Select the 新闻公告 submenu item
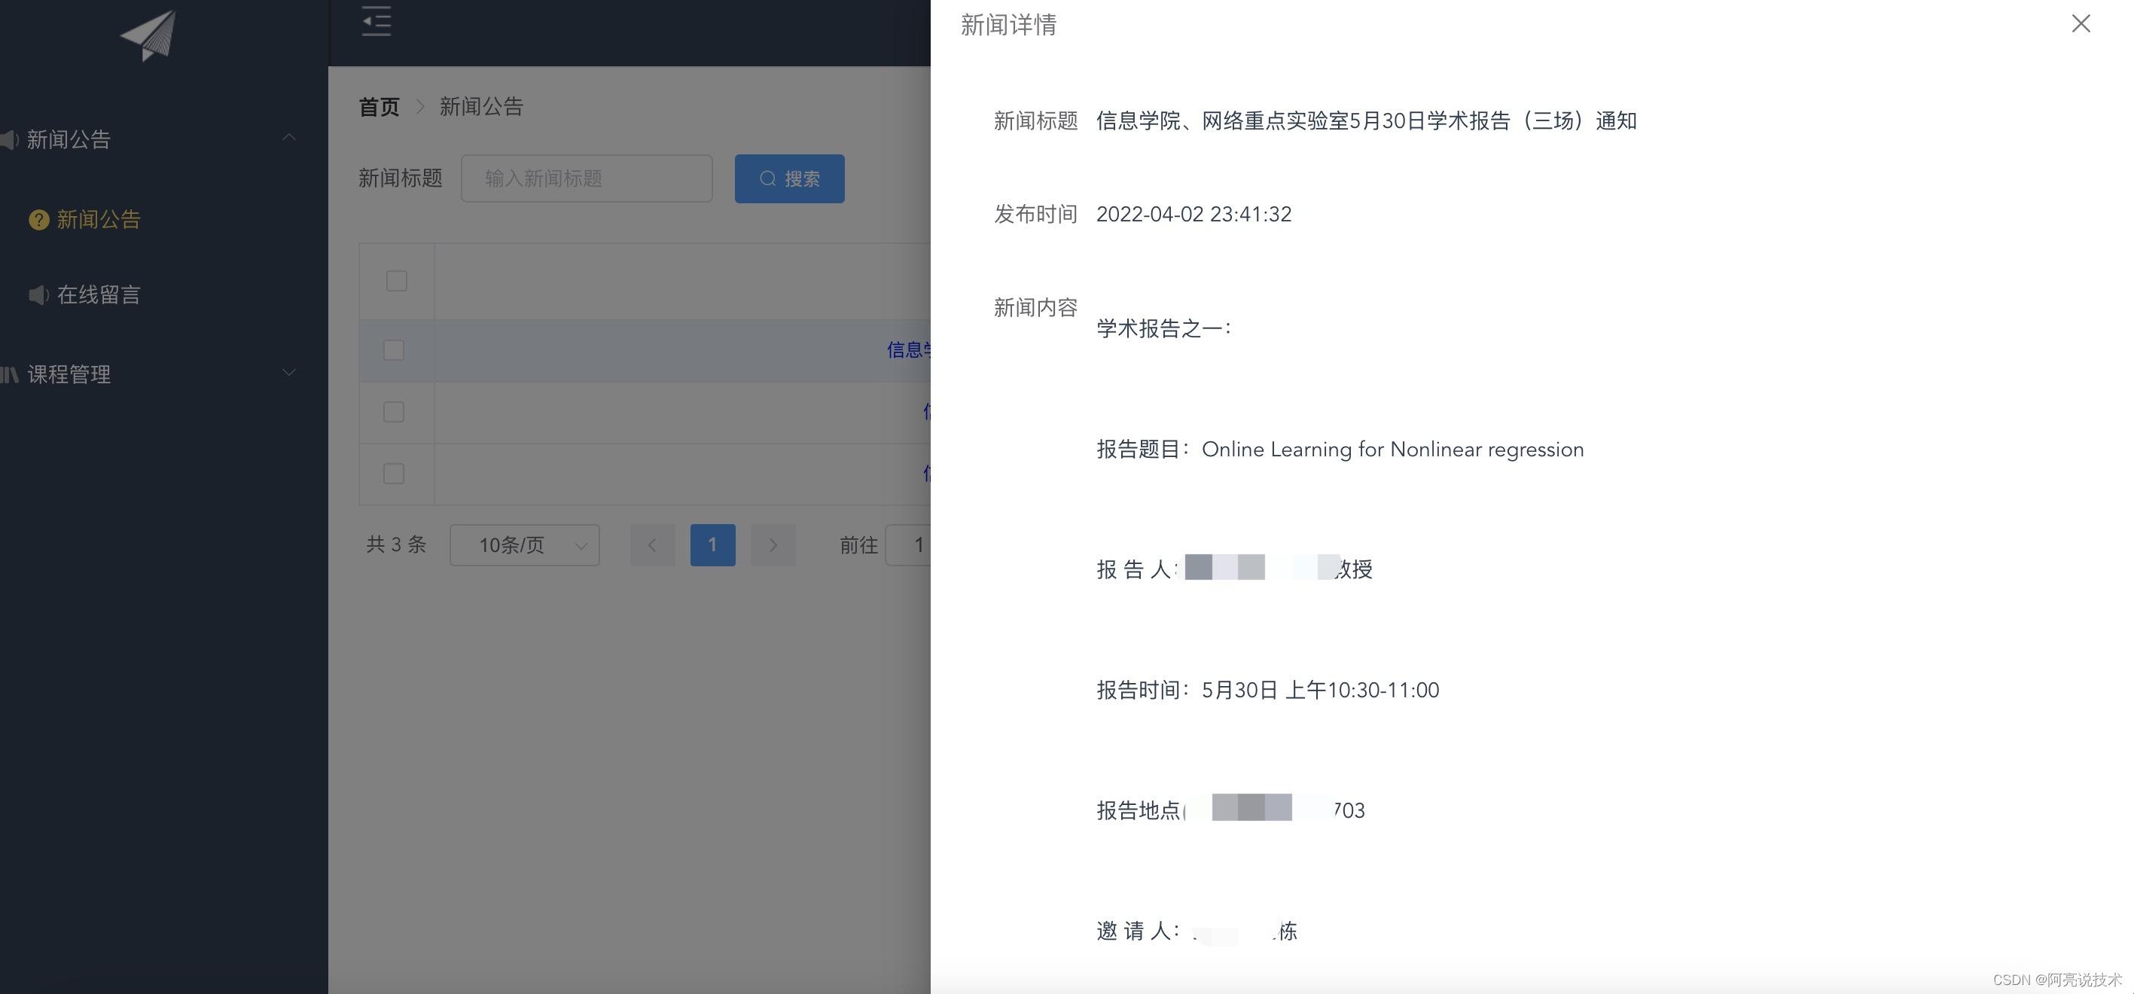The image size is (2134, 994). click(x=99, y=220)
